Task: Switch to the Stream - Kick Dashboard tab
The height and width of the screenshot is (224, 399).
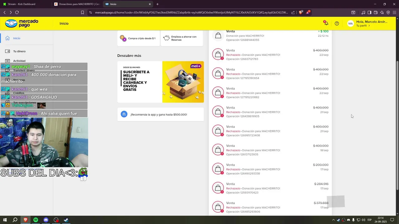Action: [25, 4]
